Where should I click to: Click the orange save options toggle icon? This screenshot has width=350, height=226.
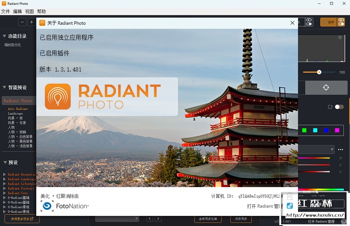coord(341,22)
